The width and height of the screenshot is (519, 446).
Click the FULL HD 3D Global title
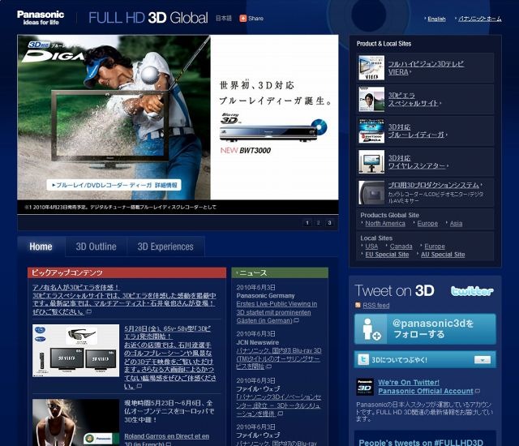148,18
